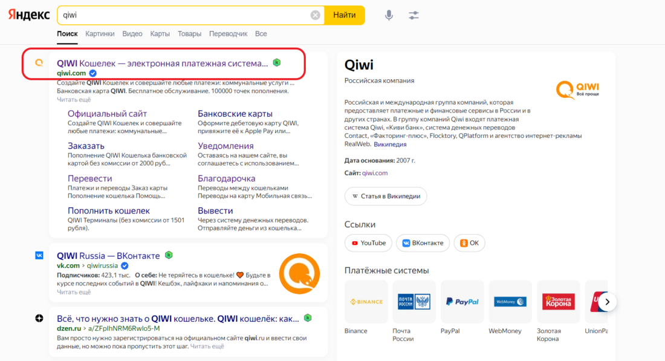The height and width of the screenshot is (361, 665).
Task: Select the PayPal payment system thumbnail
Action: pyautogui.click(x=462, y=302)
